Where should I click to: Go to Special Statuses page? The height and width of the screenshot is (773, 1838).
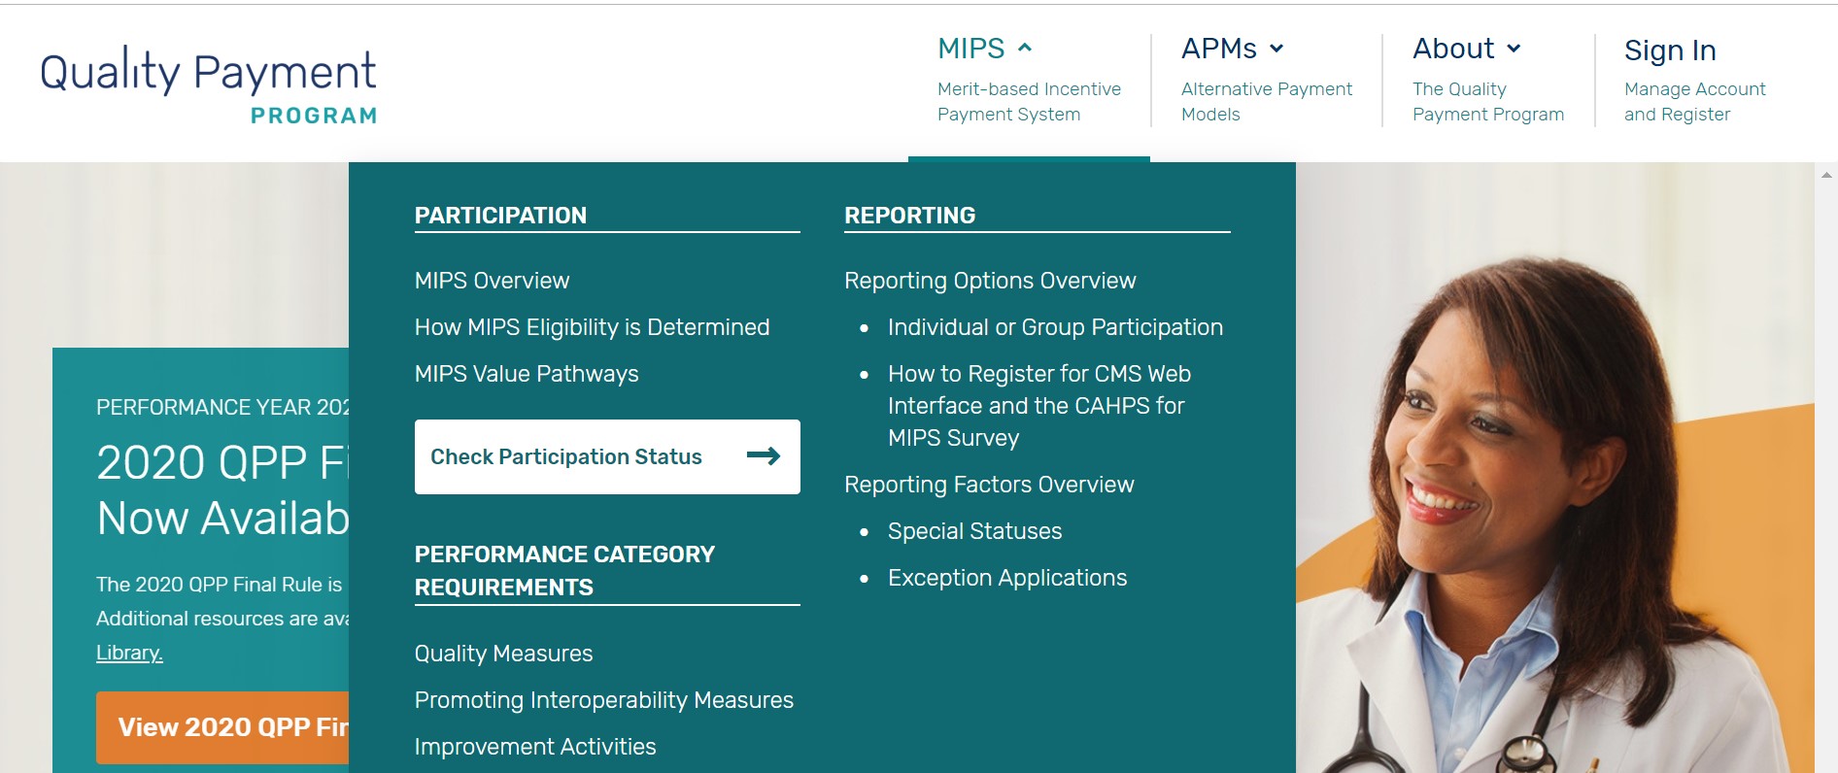974,531
